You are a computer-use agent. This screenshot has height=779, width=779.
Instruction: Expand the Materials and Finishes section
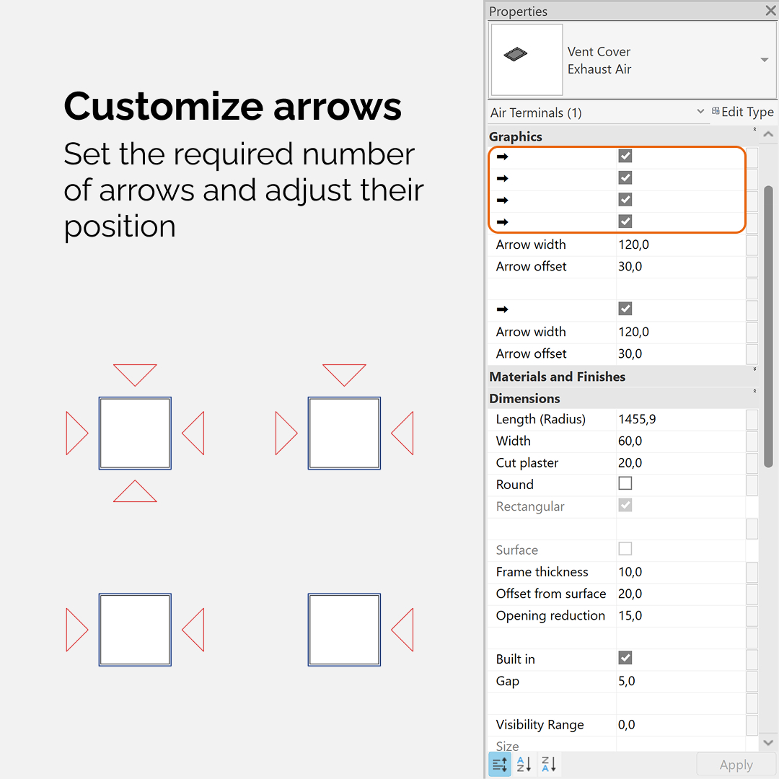click(x=754, y=369)
